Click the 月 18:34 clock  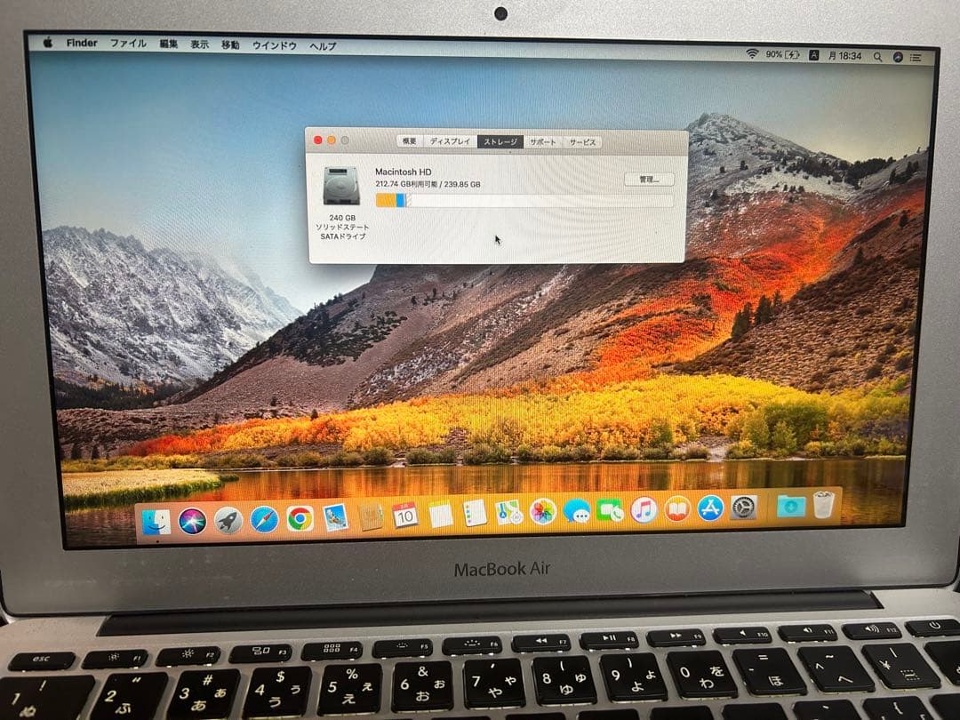click(845, 56)
